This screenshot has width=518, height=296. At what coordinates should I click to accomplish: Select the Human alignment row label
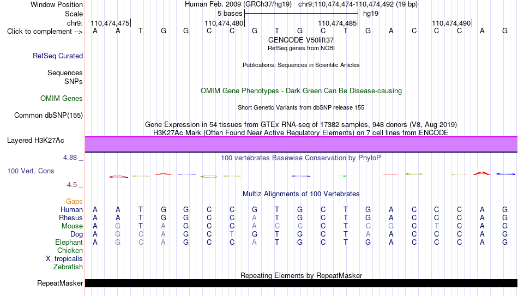click(x=71, y=210)
